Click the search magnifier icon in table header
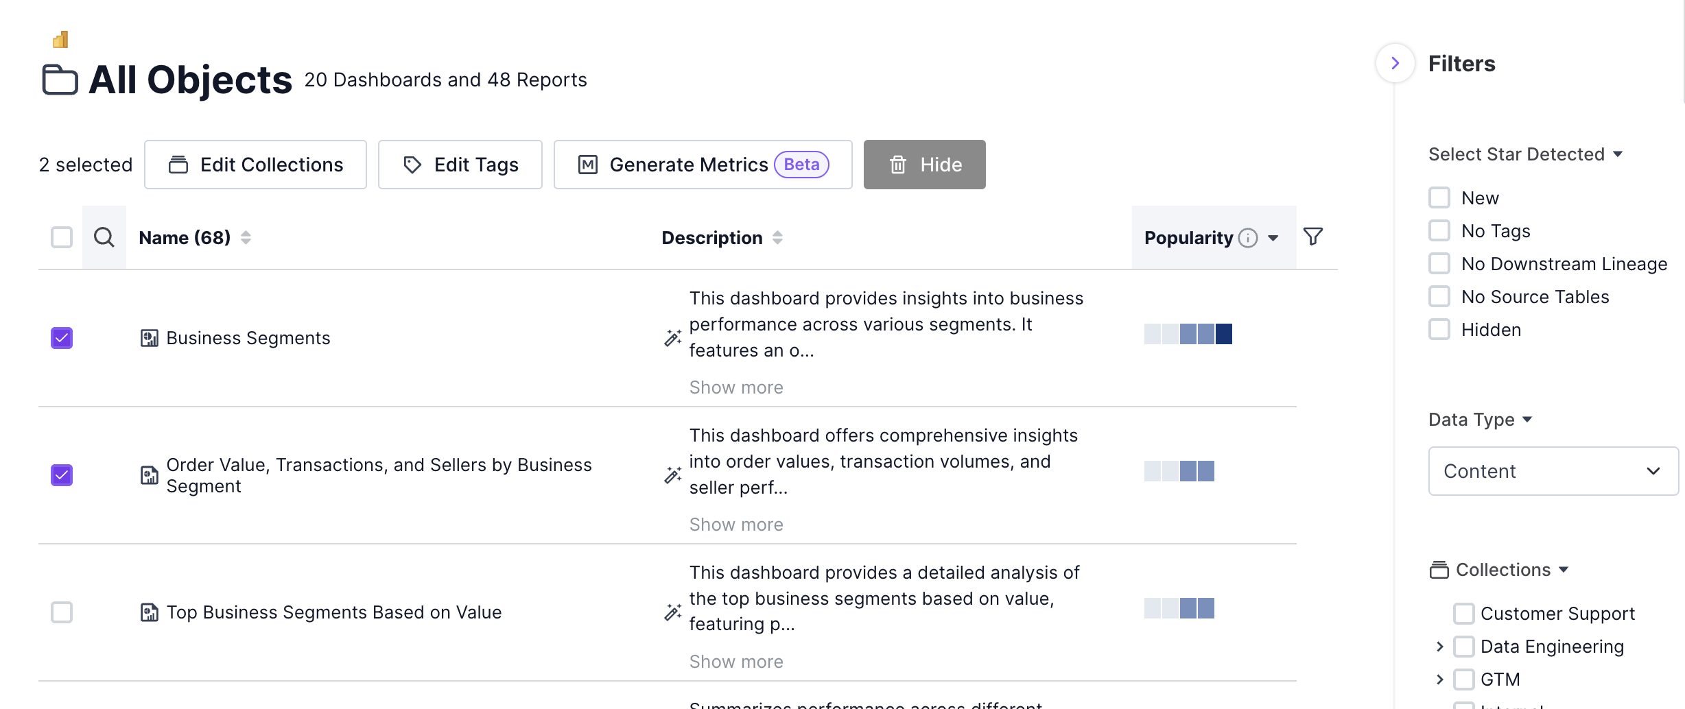This screenshot has height=709, width=1685. [x=104, y=237]
